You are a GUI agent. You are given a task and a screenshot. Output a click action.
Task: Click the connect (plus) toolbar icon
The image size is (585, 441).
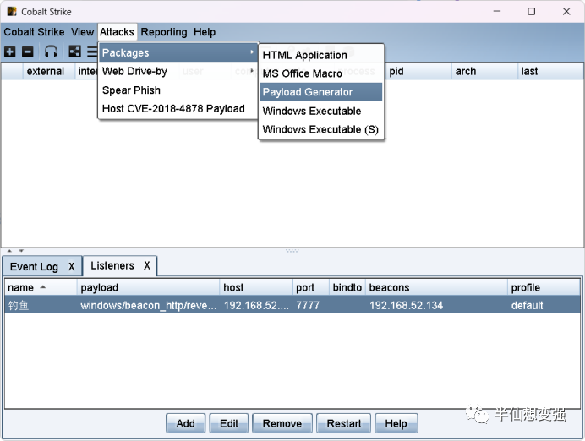pyautogui.click(x=10, y=52)
